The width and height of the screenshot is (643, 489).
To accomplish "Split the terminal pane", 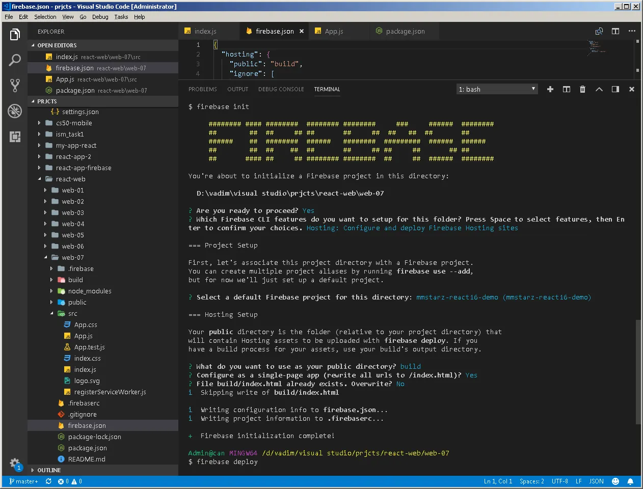I will 566,89.
